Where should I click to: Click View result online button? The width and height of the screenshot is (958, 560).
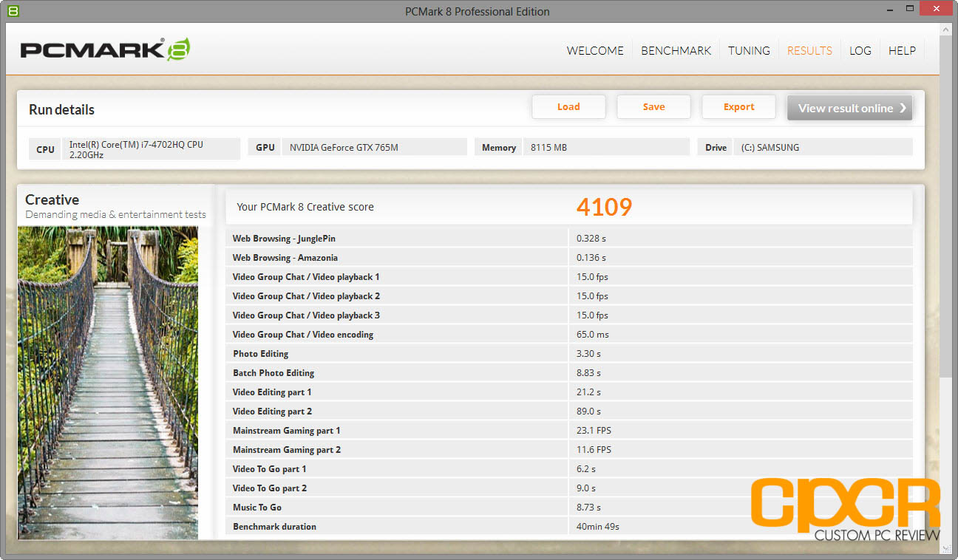[849, 108]
